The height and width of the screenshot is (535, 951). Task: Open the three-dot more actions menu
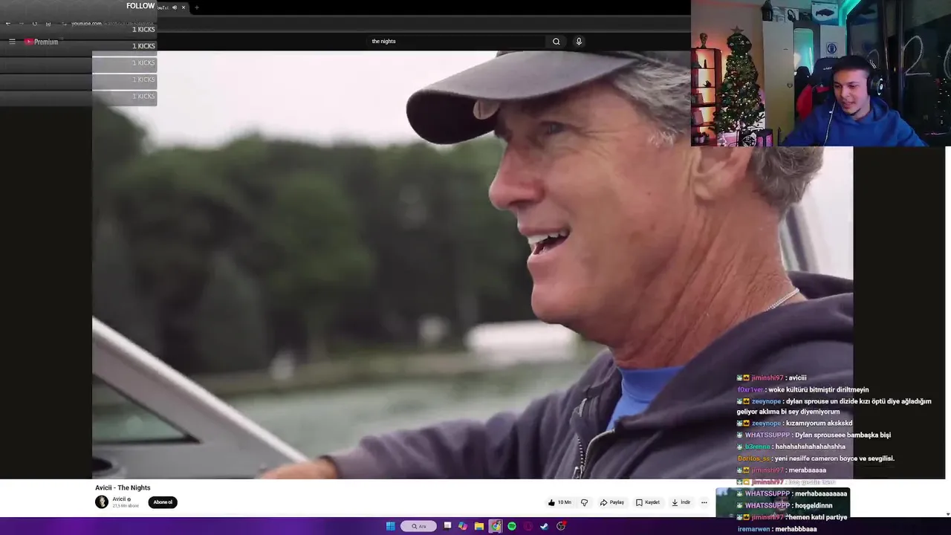point(704,502)
